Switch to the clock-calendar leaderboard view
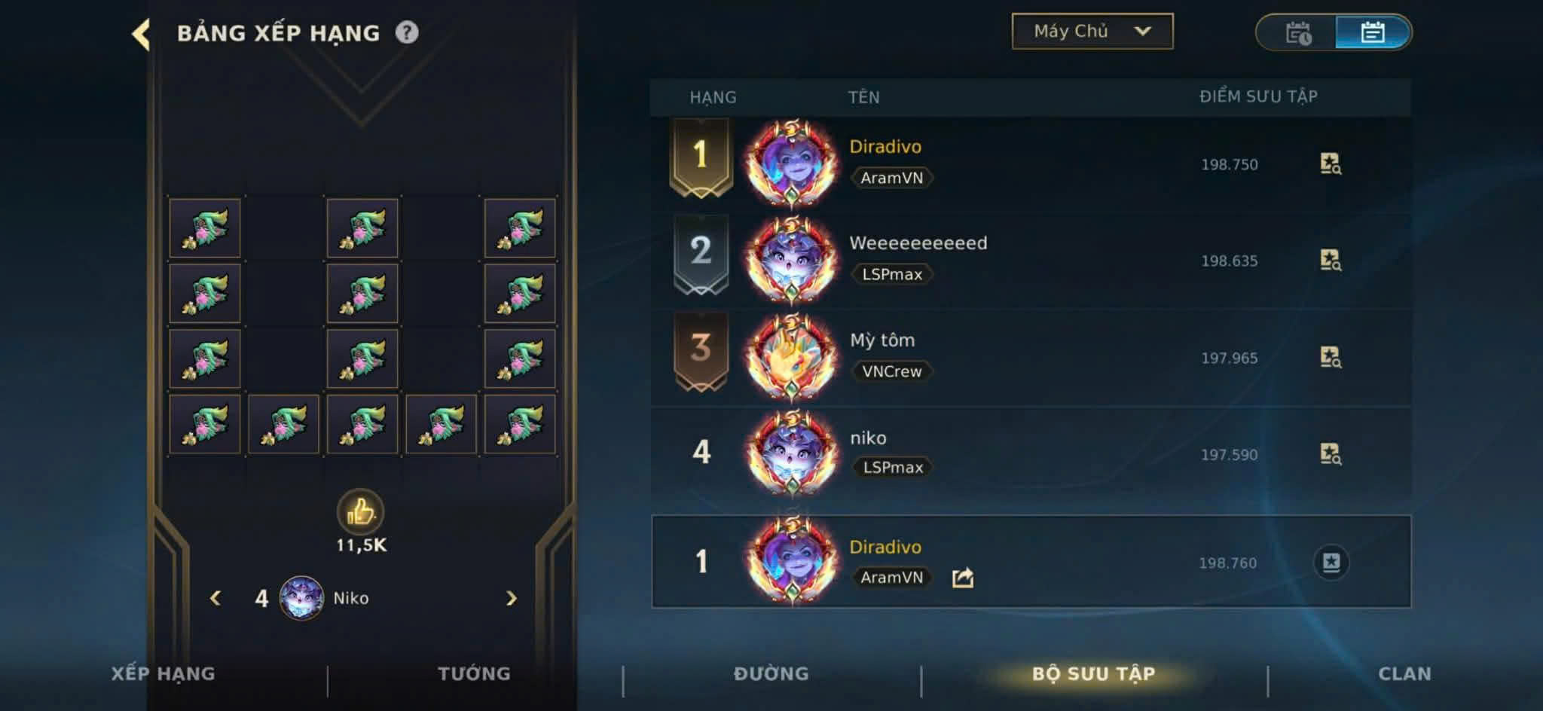The width and height of the screenshot is (1543, 711). [1297, 32]
